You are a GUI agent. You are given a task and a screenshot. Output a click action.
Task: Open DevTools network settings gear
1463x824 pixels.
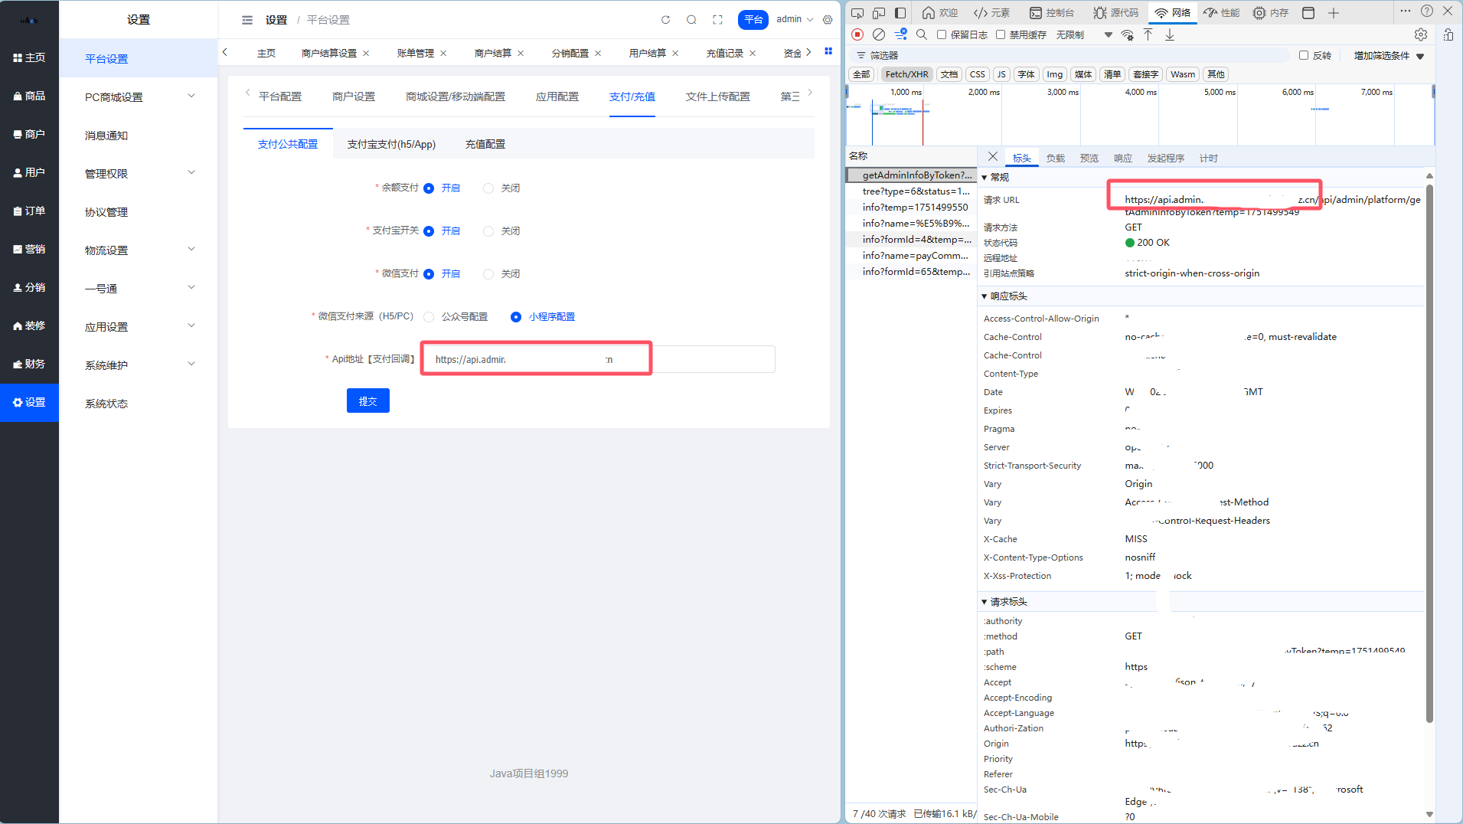click(1421, 34)
